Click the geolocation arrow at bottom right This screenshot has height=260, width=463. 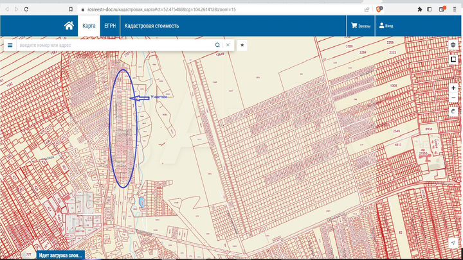[453, 243]
